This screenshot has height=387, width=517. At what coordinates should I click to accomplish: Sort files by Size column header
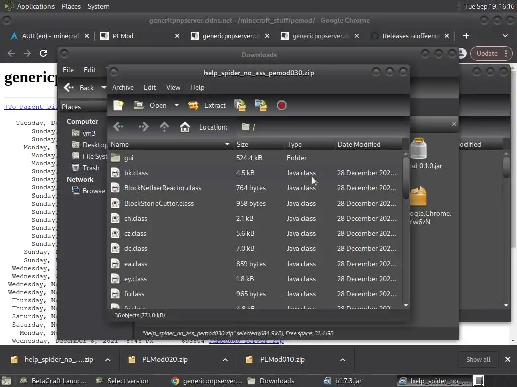[x=259, y=144]
